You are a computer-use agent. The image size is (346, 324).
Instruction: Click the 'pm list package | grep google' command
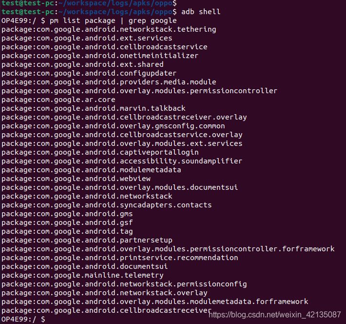pyautogui.click(x=114, y=20)
